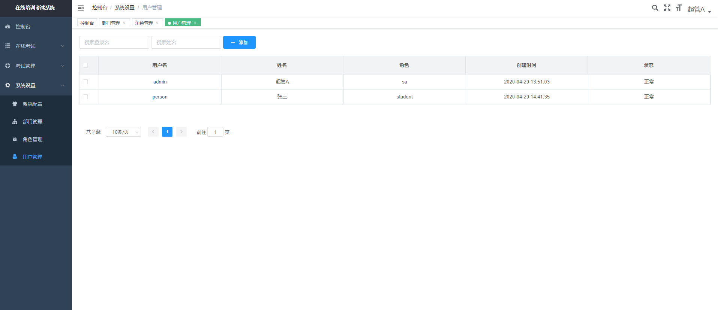
Task: Open the 10条/页 page size dropdown
Action: 123,132
